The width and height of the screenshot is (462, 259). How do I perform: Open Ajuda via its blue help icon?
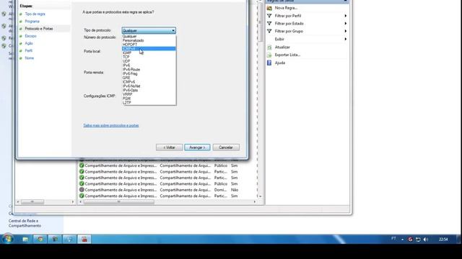269,63
